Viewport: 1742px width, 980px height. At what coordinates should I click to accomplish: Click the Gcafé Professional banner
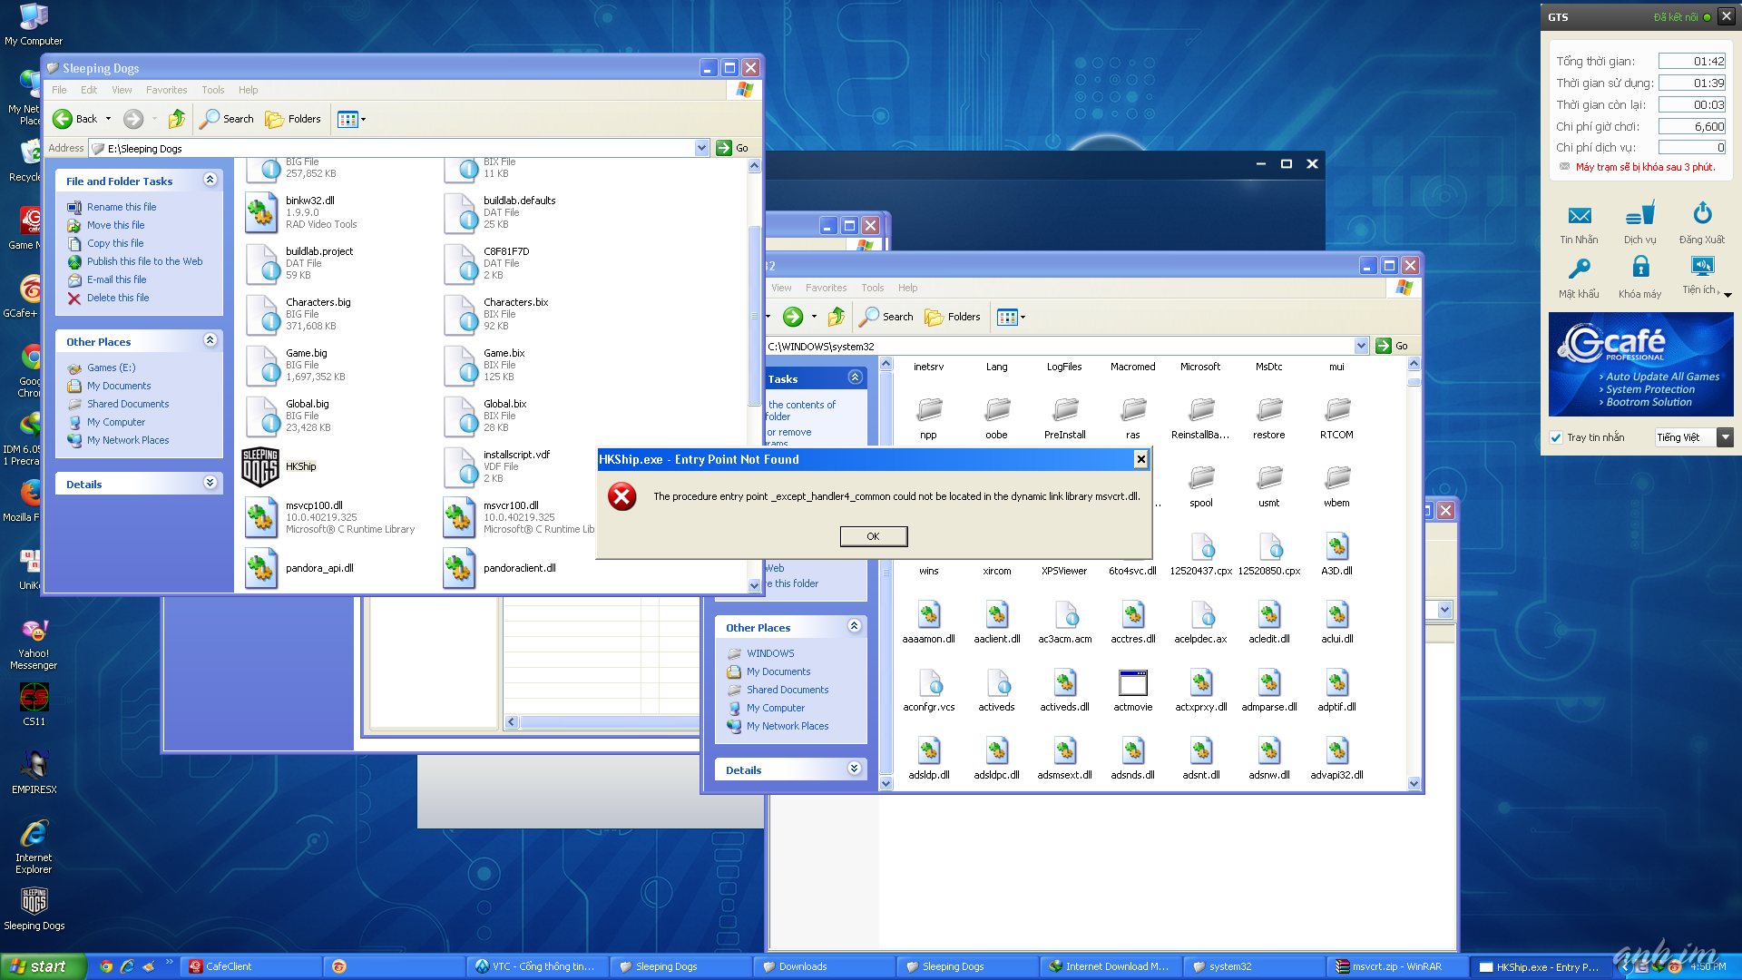pos(1640,365)
